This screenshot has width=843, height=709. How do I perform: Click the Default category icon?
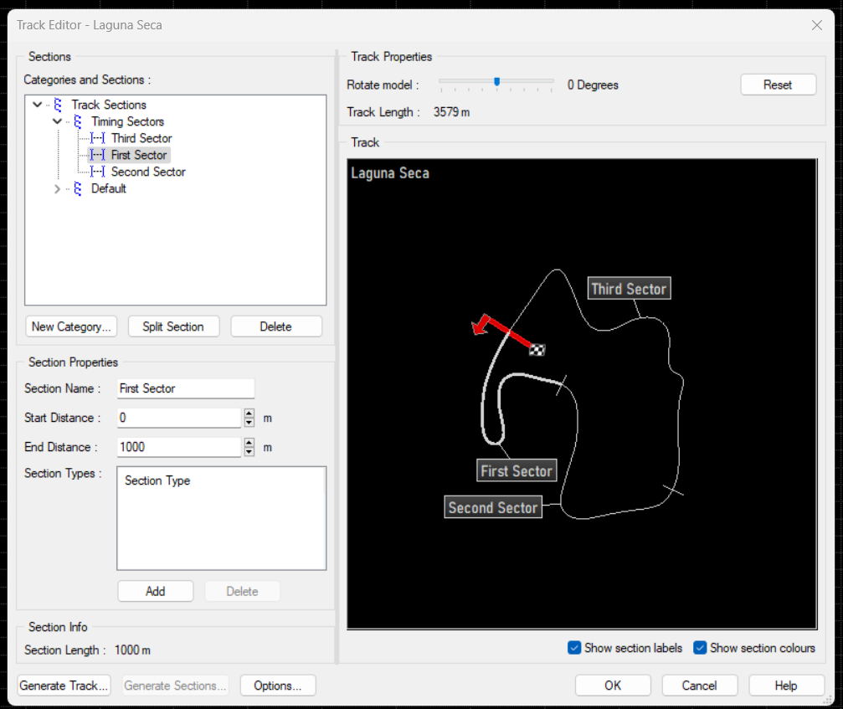[x=77, y=188]
